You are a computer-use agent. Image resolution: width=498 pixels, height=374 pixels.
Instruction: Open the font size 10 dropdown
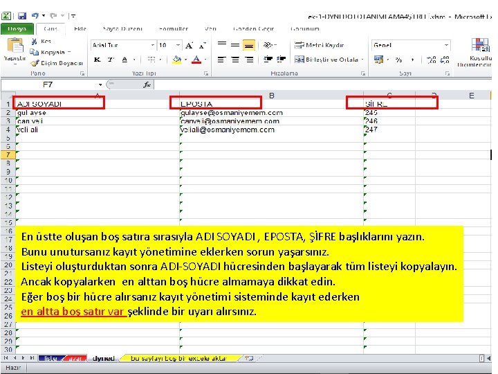click(x=178, y=45)
